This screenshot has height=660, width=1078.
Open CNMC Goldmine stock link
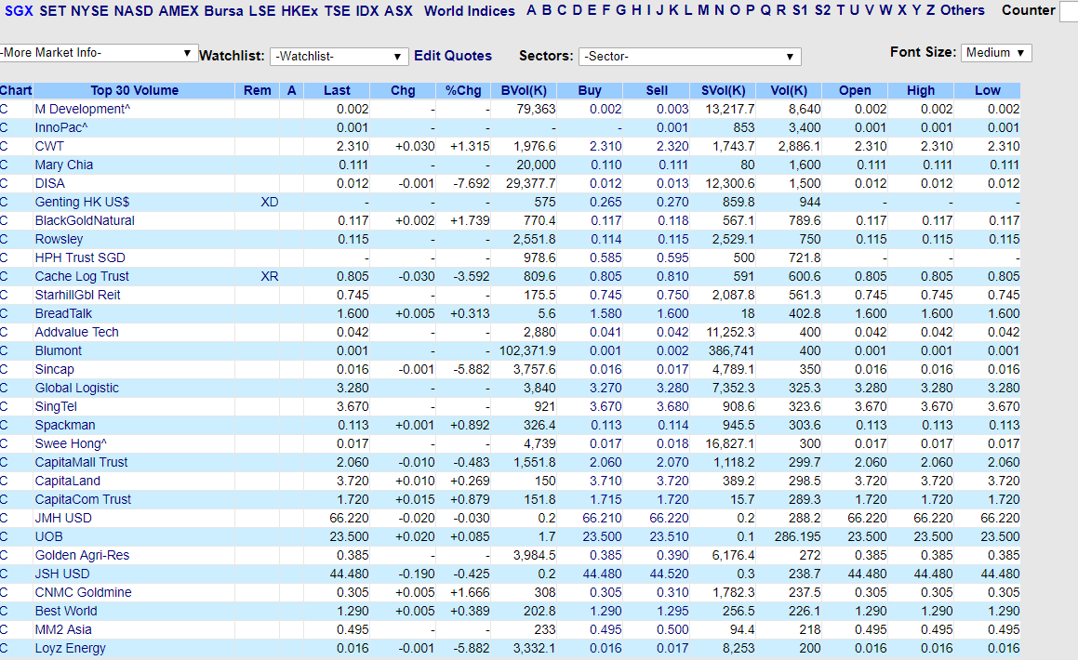click(x=83, y=592)
